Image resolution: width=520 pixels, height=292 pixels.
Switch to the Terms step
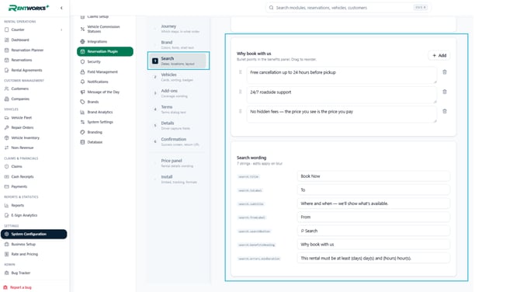179,109
